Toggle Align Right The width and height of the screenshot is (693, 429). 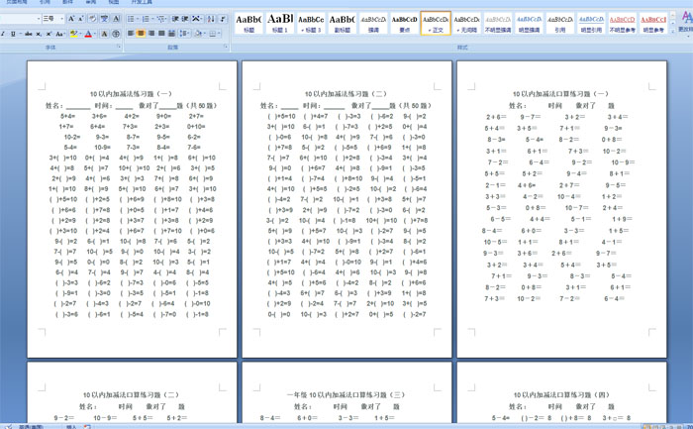click(151, 34)
